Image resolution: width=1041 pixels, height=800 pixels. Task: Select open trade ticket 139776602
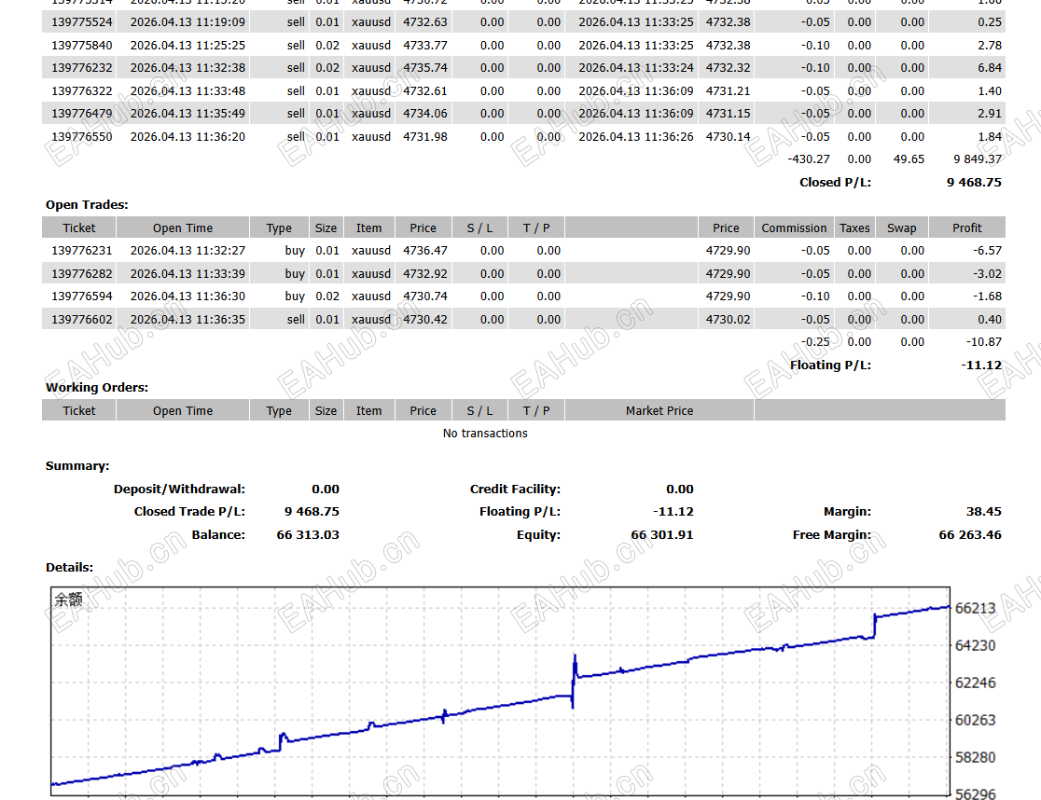coord(82,320)
